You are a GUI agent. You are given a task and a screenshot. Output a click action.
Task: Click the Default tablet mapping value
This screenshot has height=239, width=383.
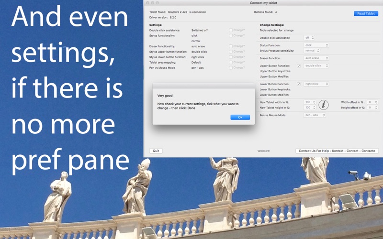tap(196, 63)
